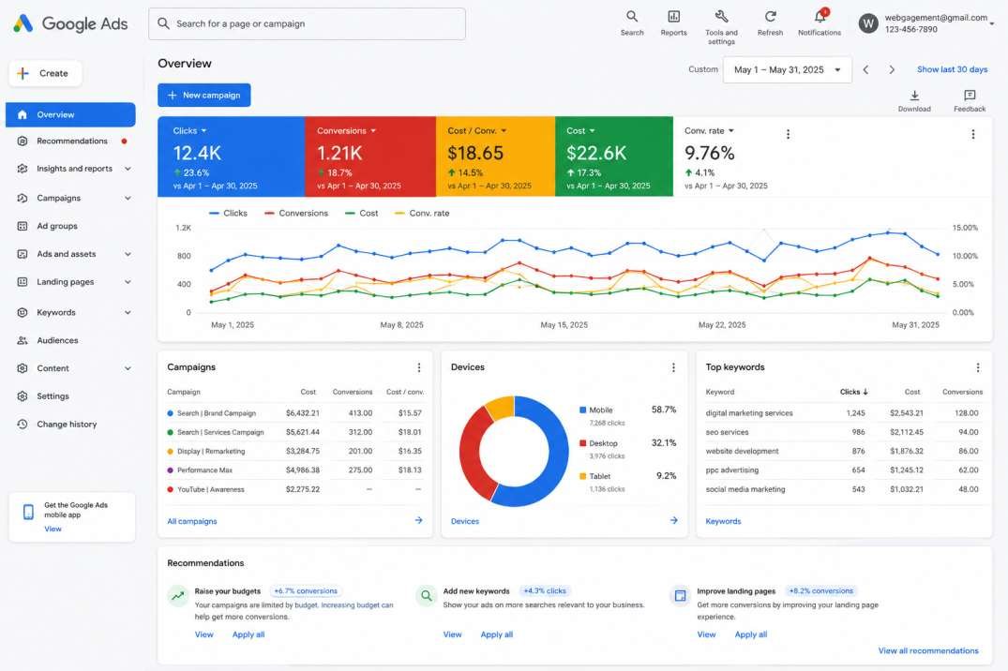Expand the Campaigns sidebar section

[x=128, y=199]
